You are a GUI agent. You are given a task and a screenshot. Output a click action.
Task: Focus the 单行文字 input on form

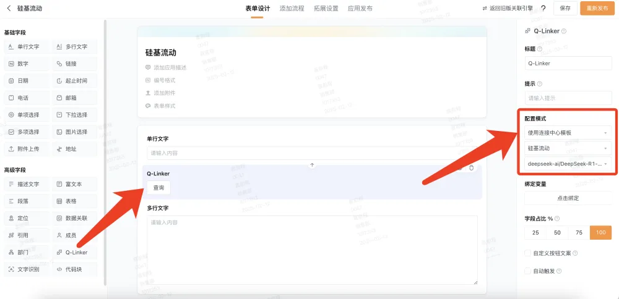point(312,153)
